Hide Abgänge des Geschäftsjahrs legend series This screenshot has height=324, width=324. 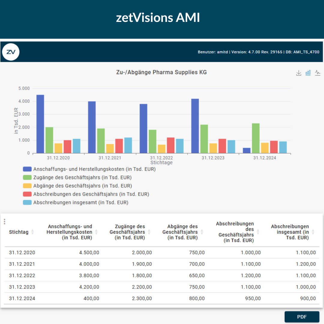(x=82, y=186)
